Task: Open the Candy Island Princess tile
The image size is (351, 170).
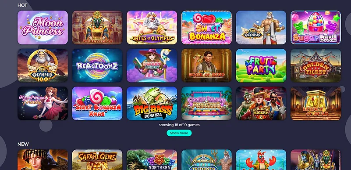Action: [206, 103]
